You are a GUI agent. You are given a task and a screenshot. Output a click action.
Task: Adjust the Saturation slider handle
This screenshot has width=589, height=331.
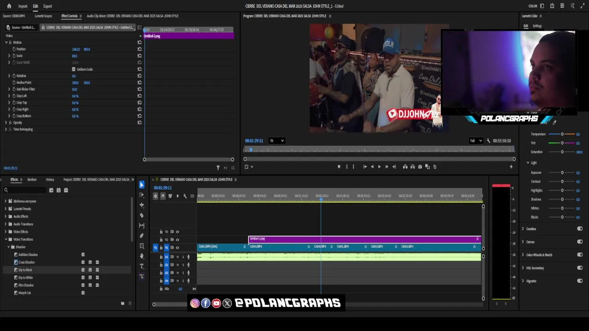562,152
